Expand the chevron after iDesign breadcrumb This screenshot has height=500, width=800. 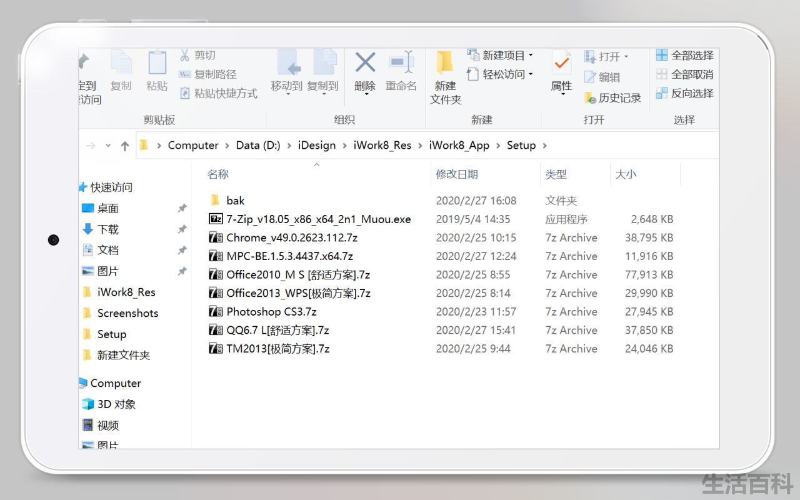click(x=345, y=146)
